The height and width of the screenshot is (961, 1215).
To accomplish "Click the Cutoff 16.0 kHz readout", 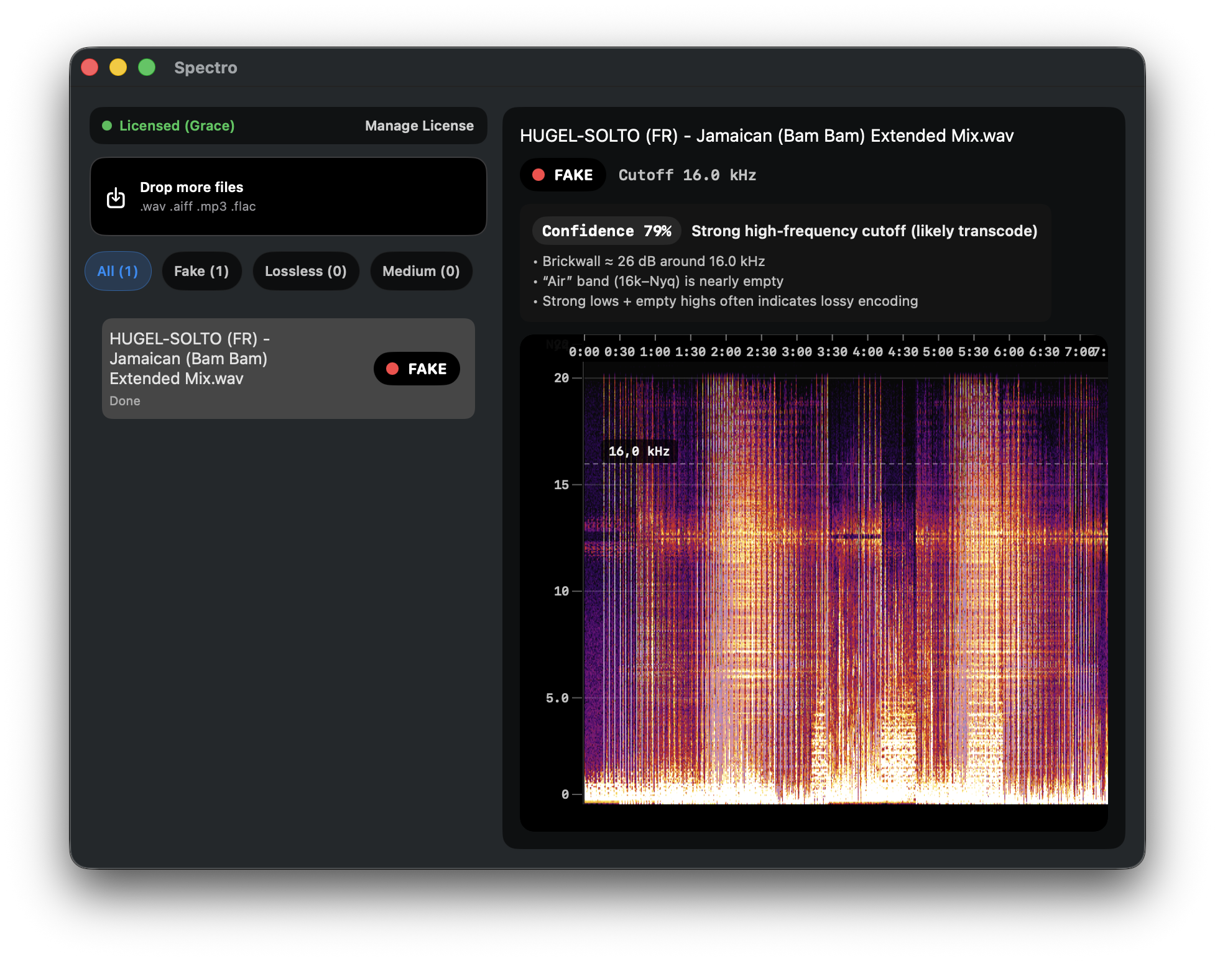I will pyautogui.click(x=686, y=175).
